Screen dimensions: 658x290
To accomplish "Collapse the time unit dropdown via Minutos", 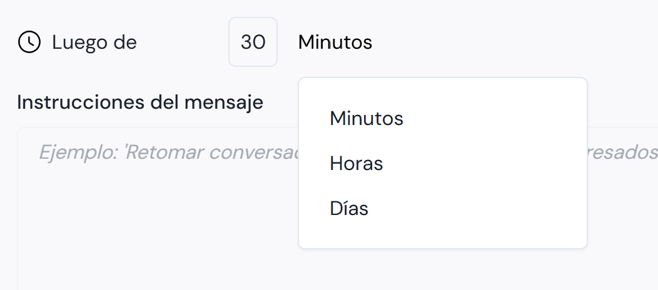I will 335,42.
